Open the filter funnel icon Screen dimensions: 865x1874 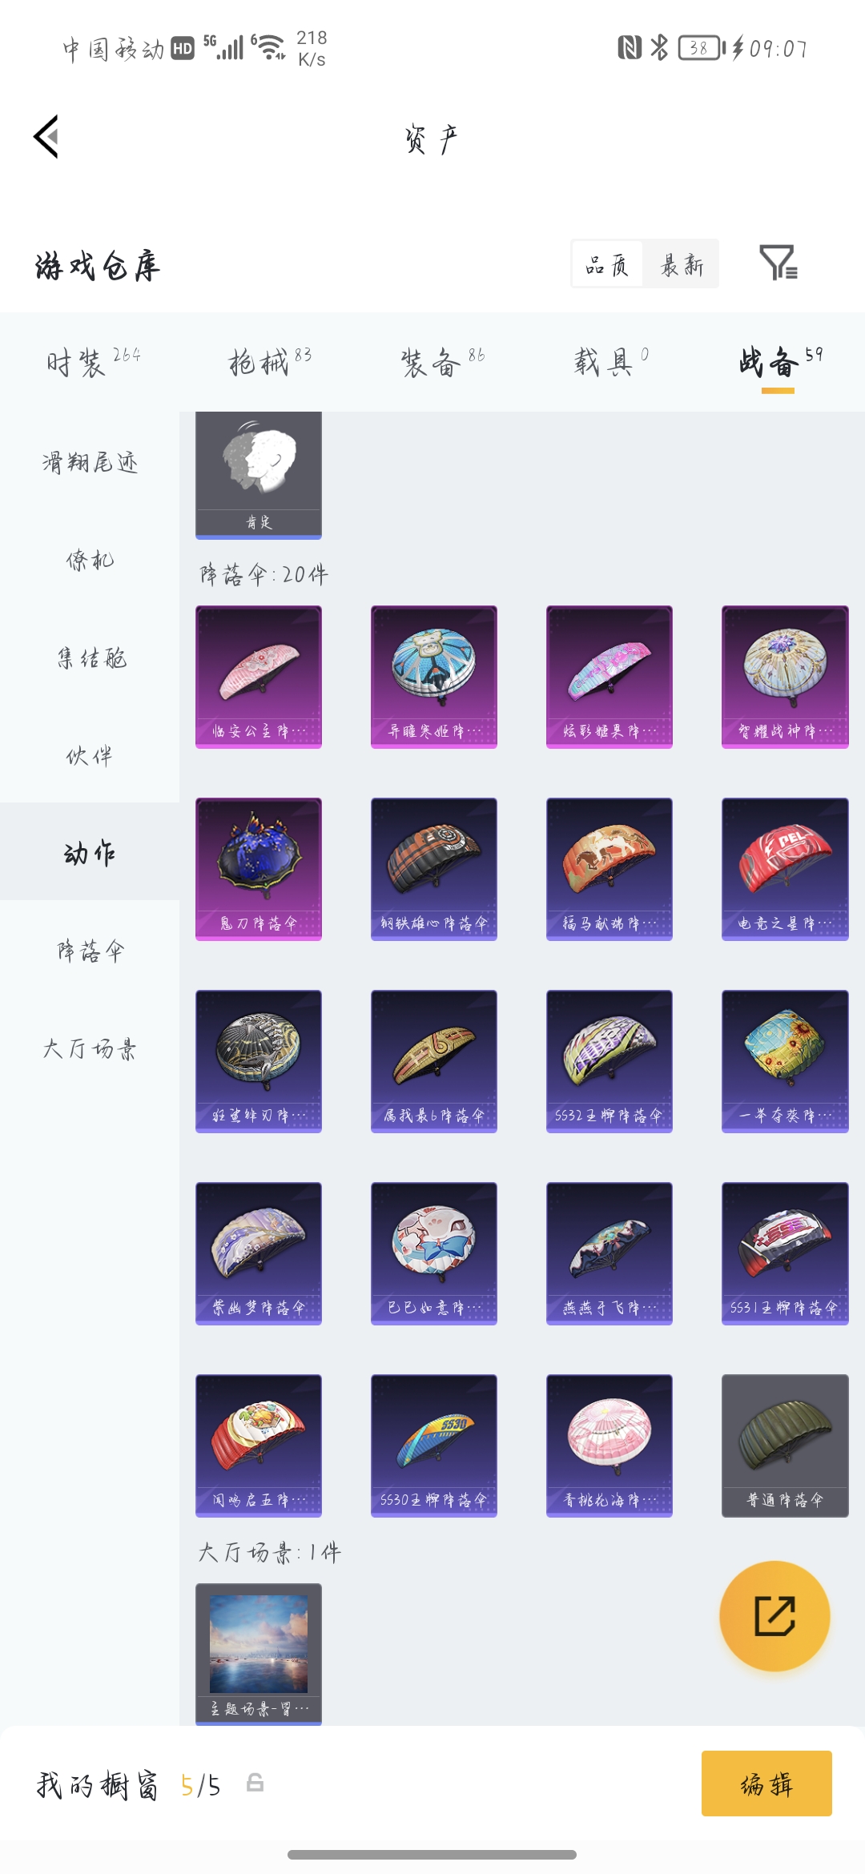click(778, 263)
